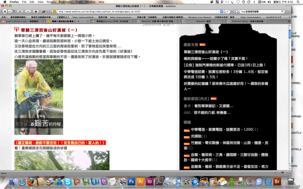Expand the 日本 bookmarks folder
The height and width of the screenshot is (189, 303).
pyautogui.click(x=4, y=17)
